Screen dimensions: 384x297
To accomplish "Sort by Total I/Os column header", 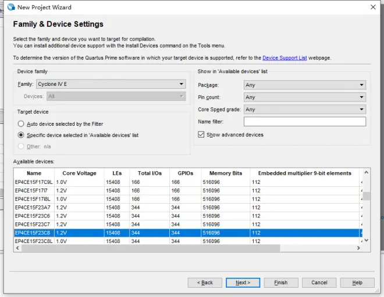I will tap(150, 173).
